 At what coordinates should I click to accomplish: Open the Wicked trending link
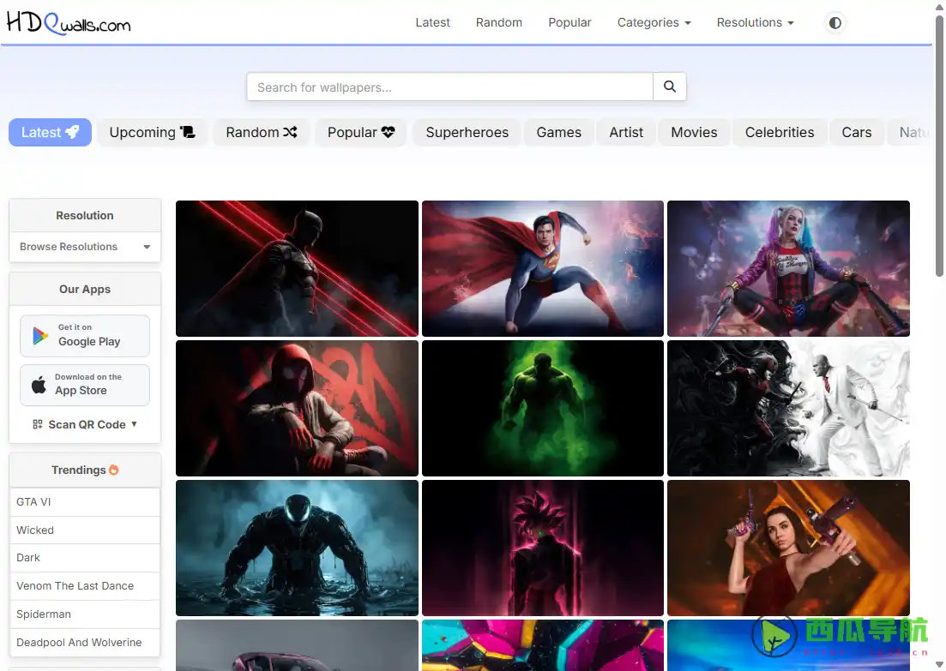point(85,530)
